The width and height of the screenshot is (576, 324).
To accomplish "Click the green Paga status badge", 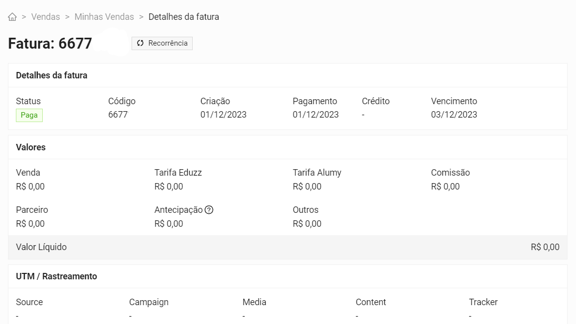I will pos(29,115).
